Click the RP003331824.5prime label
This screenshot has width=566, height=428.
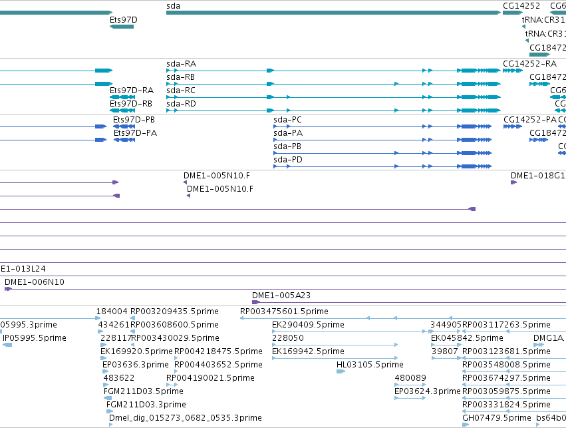pyautogui.click(x=506, y=405)
